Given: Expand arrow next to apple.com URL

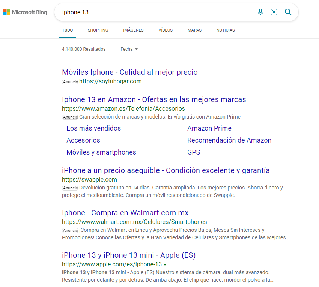Looking at the screenshot, I should click(165, 265).
